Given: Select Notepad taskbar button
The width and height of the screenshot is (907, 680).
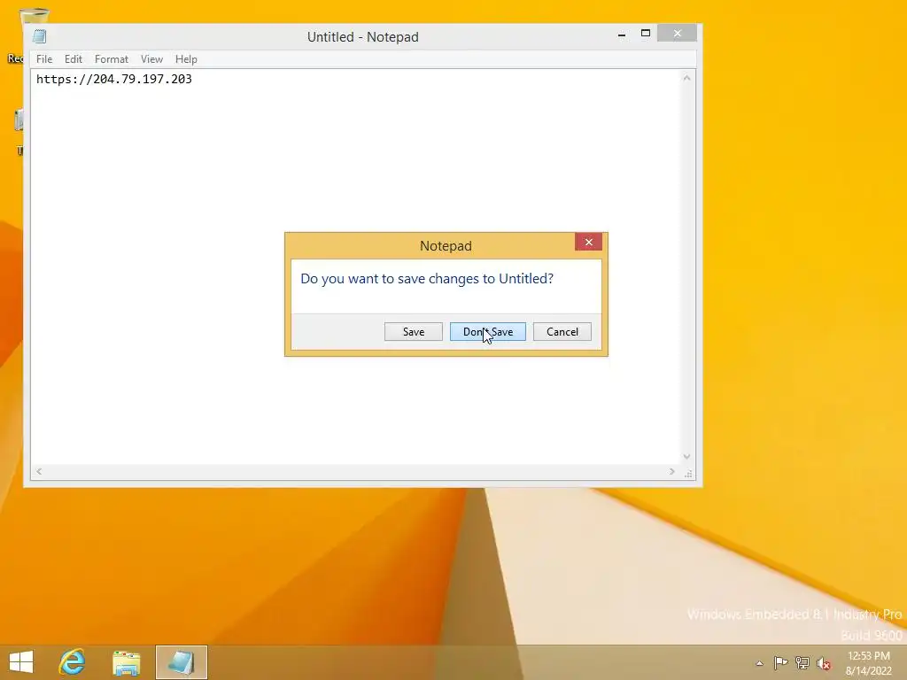Looking at the screenshot, I should [181, 662].
